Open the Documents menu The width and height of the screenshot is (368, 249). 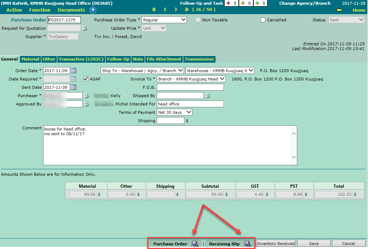click(71, 10)
